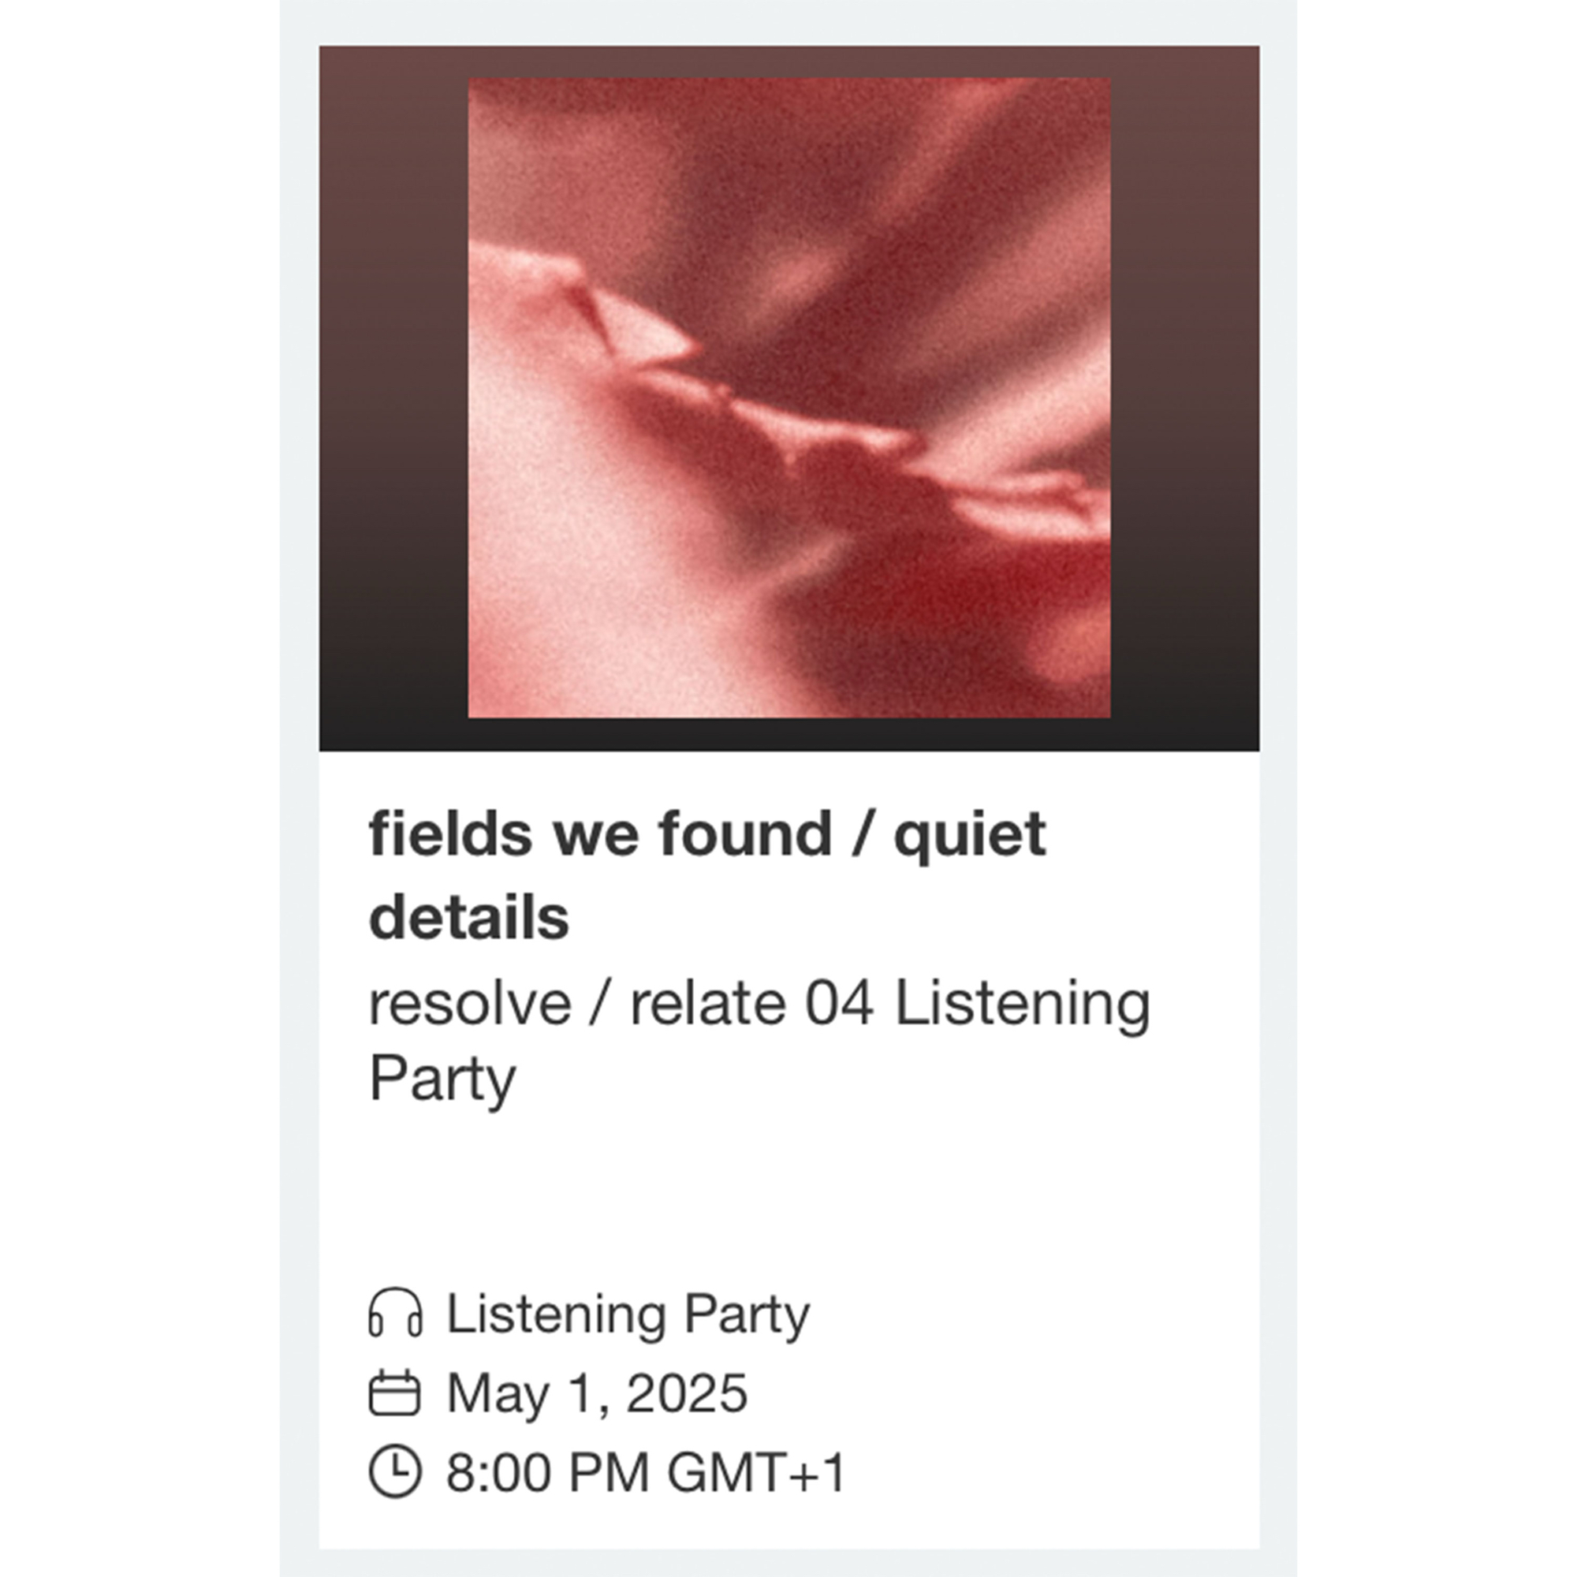Click the headphones icon beside Listening Party

pyautogui.click(x=395, y=1313)
